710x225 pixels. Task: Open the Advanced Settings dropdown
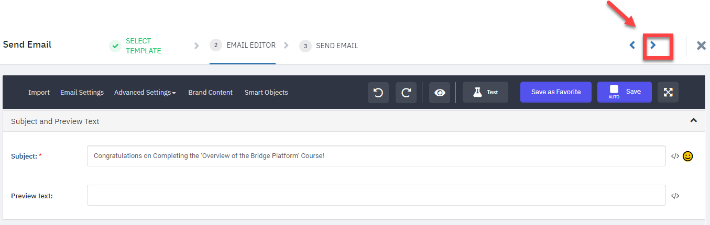[x=145, y=92]
